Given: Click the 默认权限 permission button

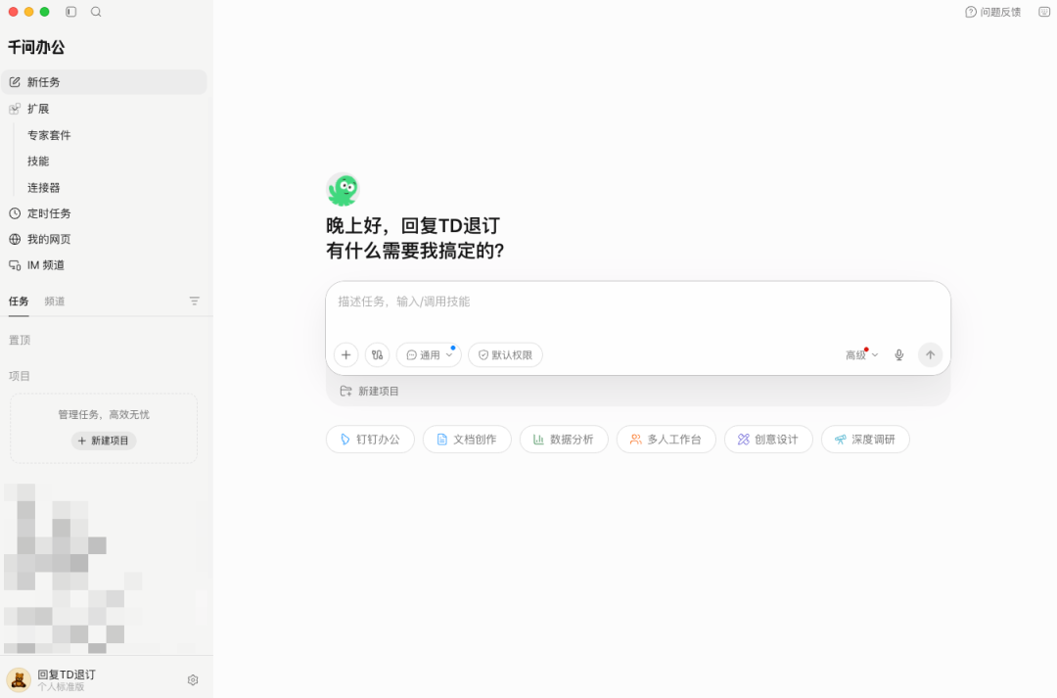Looking at the screenshot, I should click(x=506, y=354).
